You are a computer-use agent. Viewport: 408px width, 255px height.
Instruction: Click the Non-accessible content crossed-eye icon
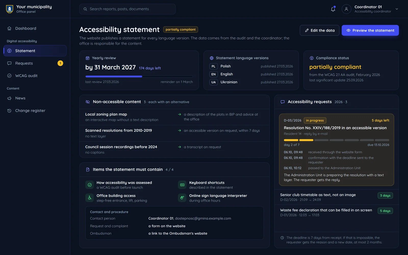[88, 102]
